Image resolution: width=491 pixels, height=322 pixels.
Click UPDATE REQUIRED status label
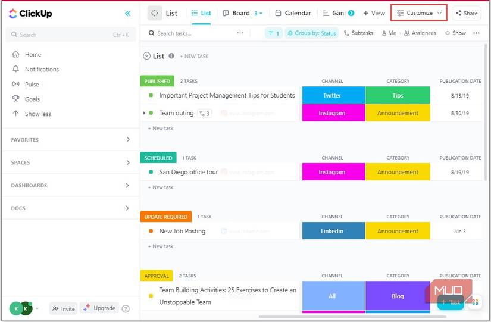(x=166, y=217)
